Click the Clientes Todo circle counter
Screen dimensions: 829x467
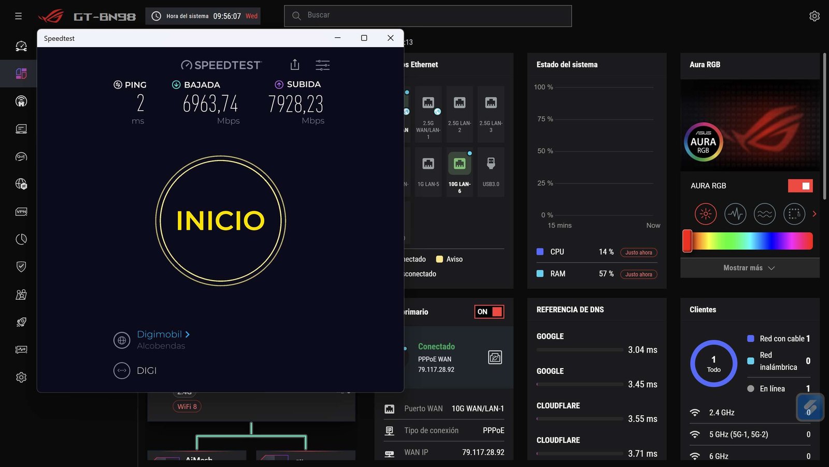[x=714, y=363]
